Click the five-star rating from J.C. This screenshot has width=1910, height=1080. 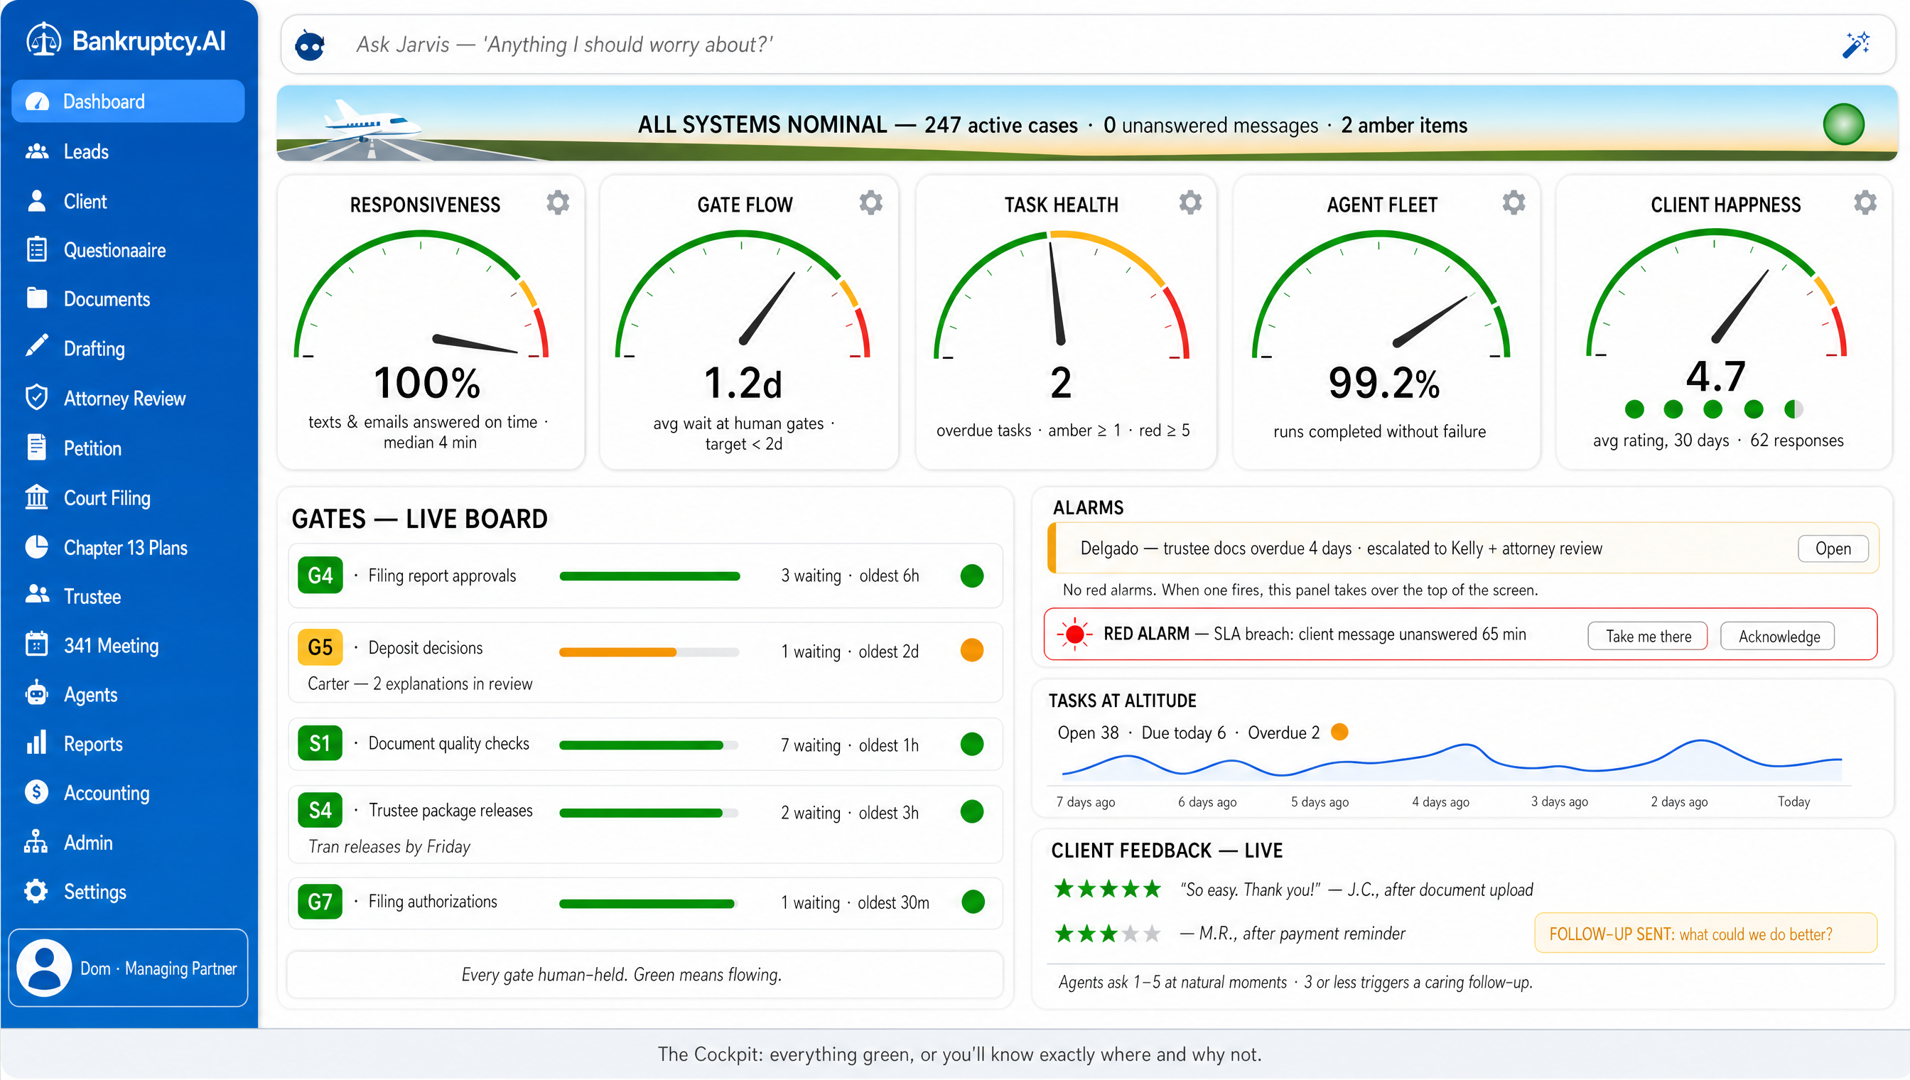pos(1108,889)
